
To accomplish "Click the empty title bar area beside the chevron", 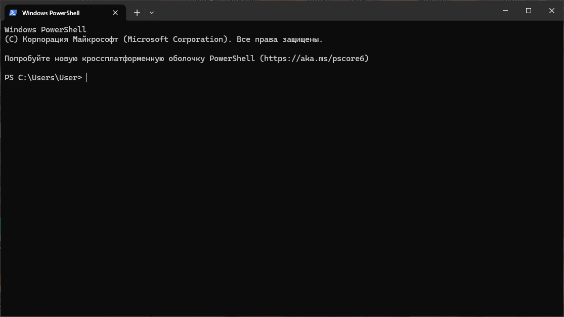I will click(324, 11).
